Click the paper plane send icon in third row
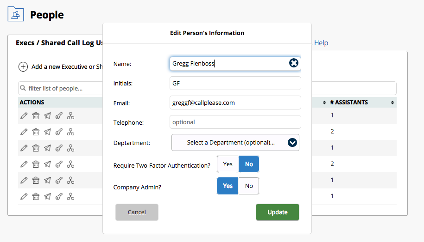Image resolution: width=424 pixels, height=242 pixels. pyautogui.click(x=47, y=148)
